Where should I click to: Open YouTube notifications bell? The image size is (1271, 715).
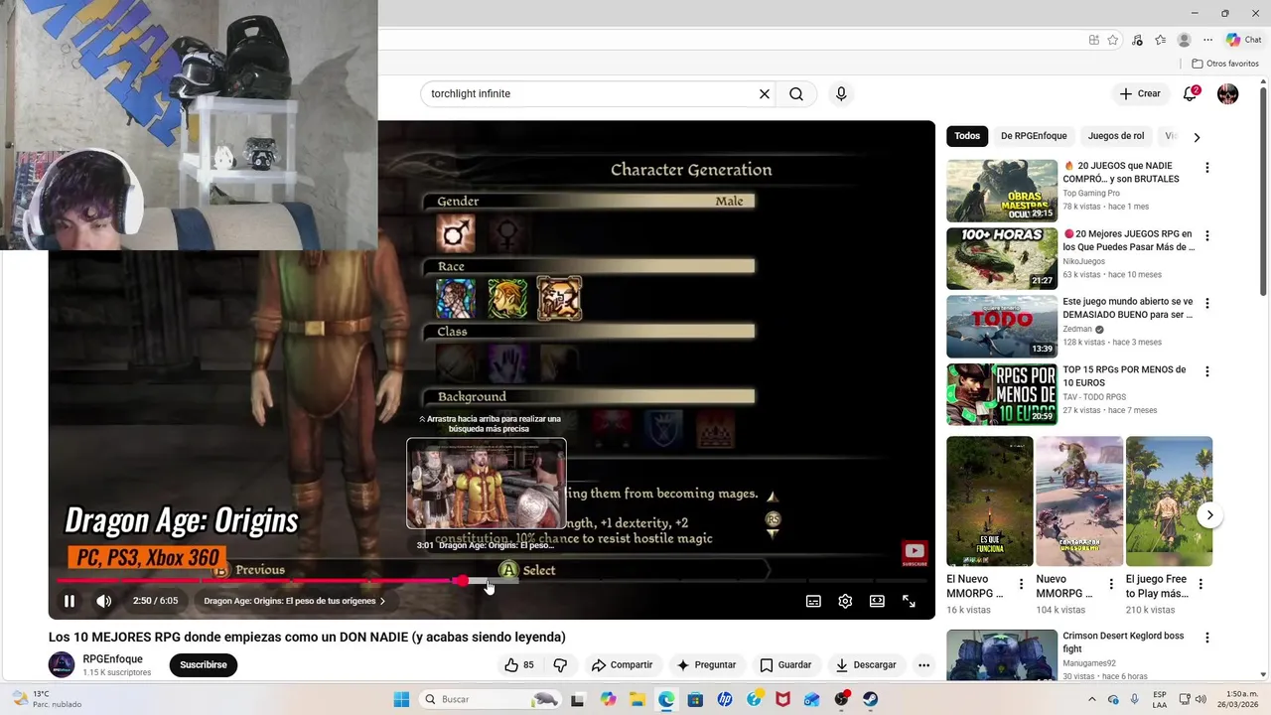1190,93
